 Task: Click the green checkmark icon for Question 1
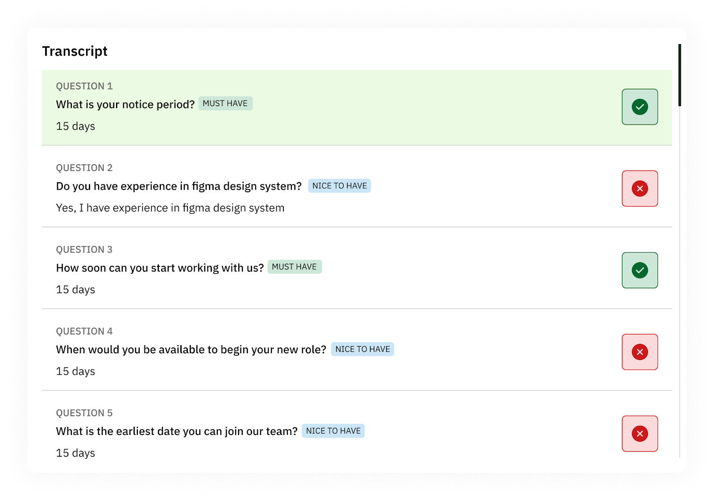[x=639, y=107]
